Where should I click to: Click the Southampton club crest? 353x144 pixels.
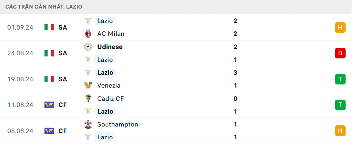[88, 125]
